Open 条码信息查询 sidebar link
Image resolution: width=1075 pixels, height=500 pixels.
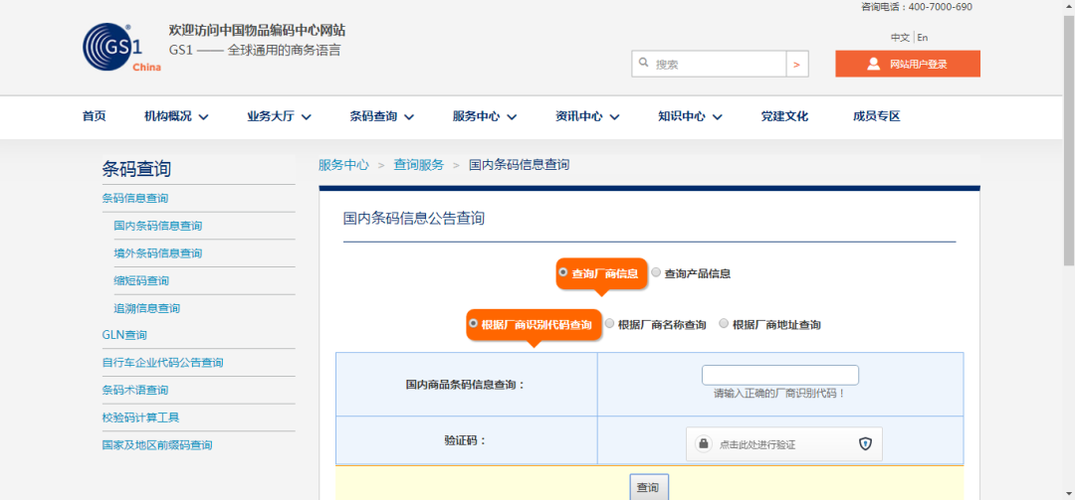click(x=135, y=198)
